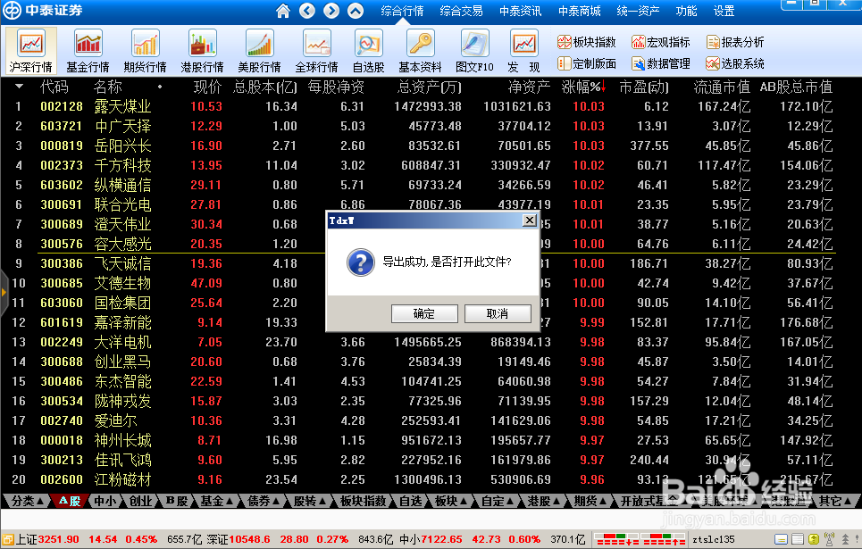Open the 全球行情 global quotes
The height and width of the screenshot is (549, 862).
click(x=316, y=51)
